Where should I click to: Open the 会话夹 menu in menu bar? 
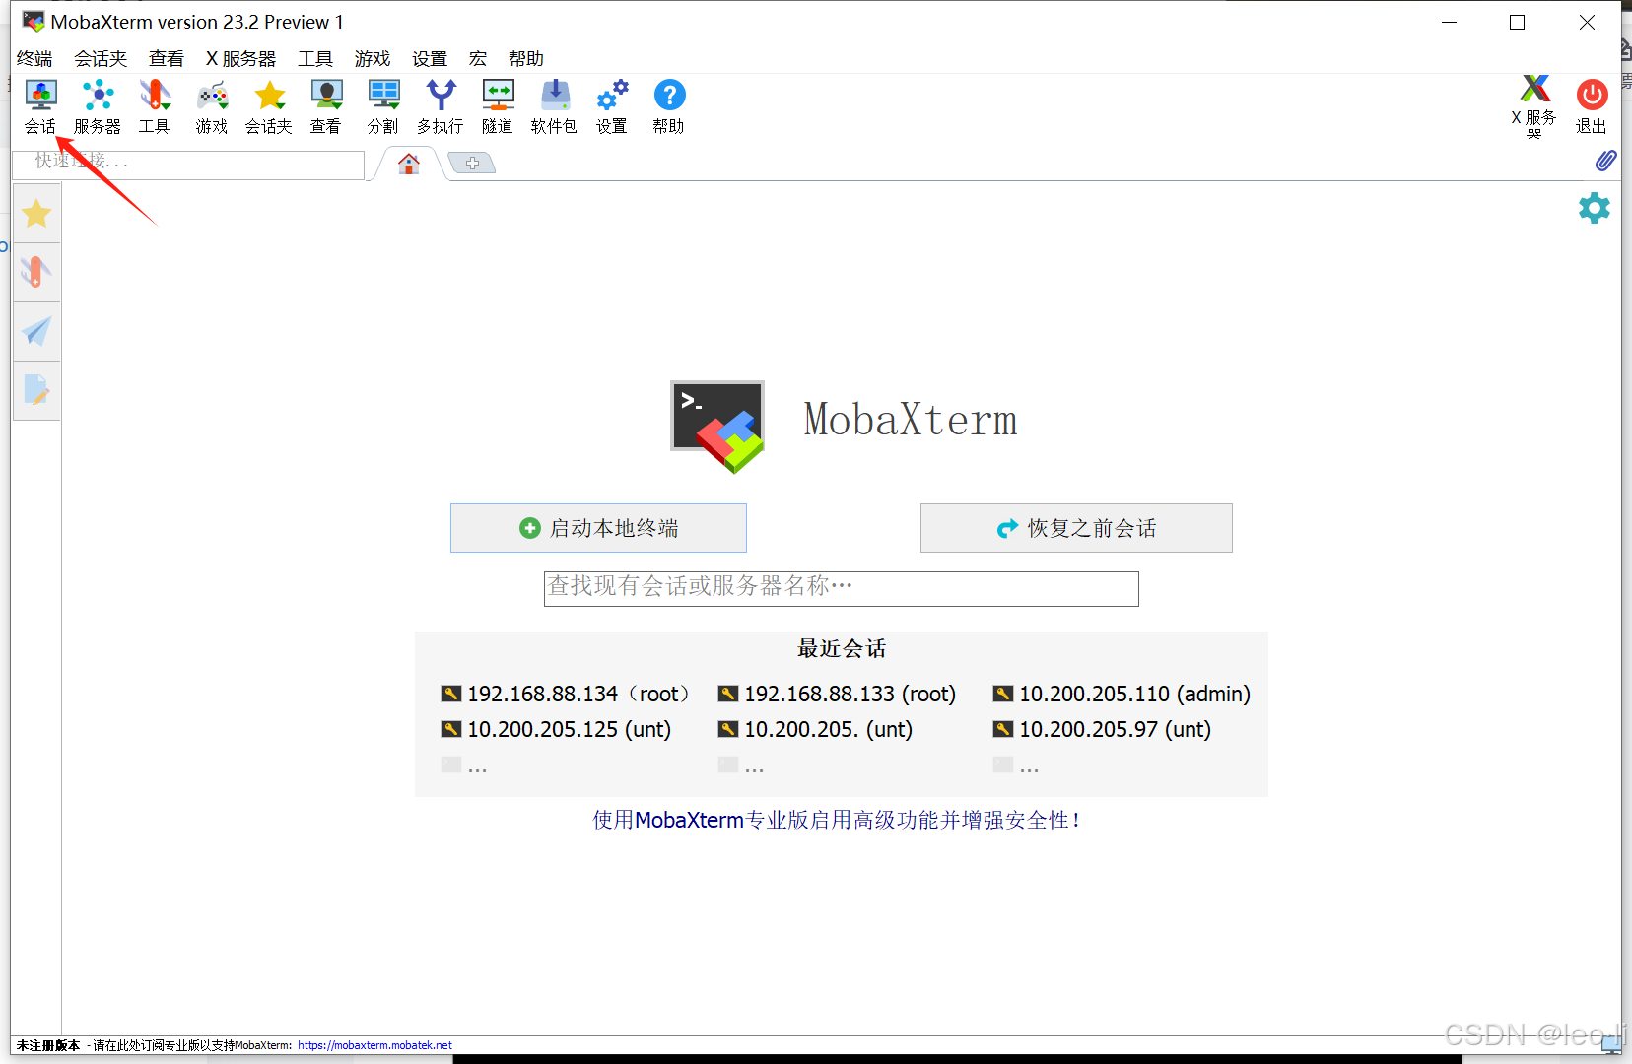(101, 59)
